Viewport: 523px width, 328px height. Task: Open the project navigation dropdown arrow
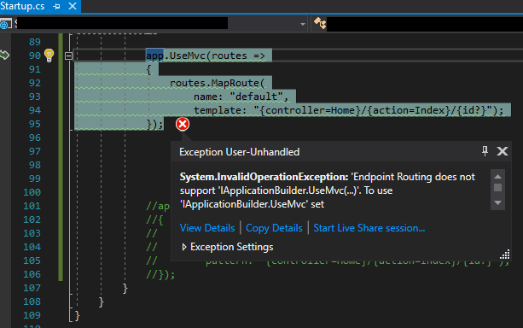[303, 24]
